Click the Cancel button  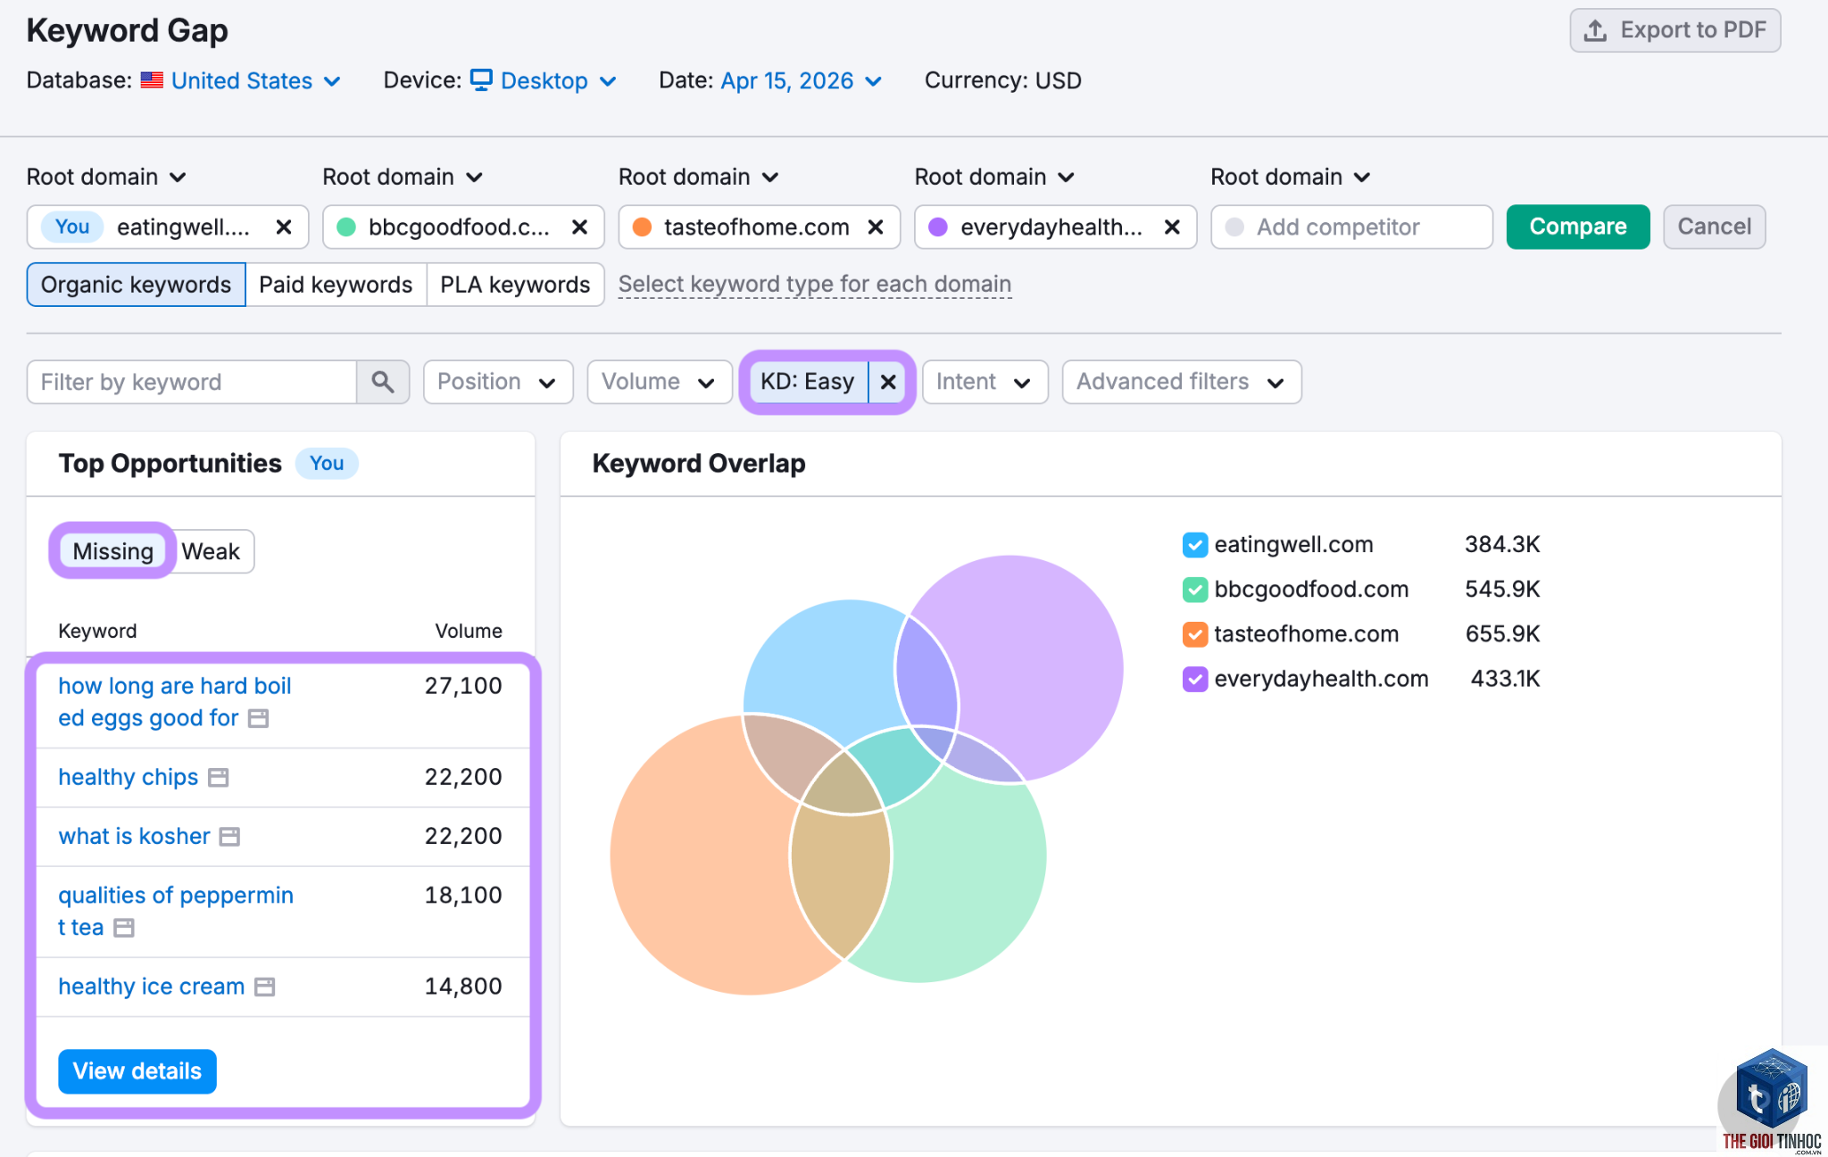click(1715, 227)
